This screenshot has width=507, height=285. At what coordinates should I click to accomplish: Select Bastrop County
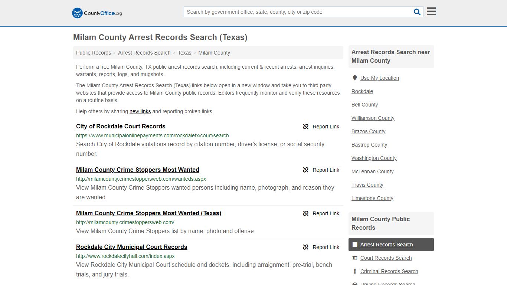pyautogui.click(x=369, y=145)
